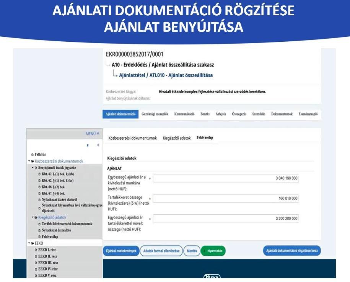Save with the Mentés button
The width and height of the screenshot is (350, 282).
pos(192,251)
